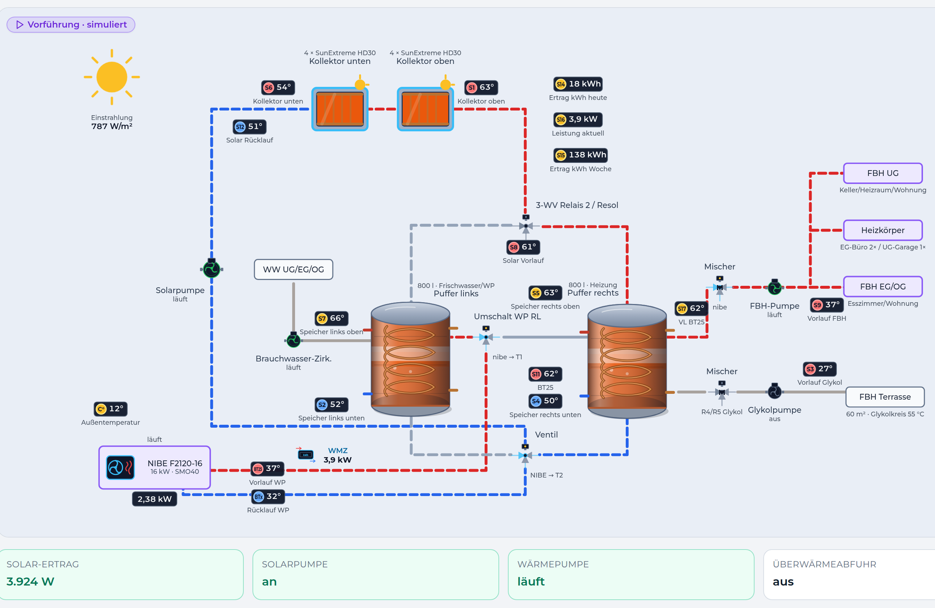
Task: Open the Überwärmeabfuhr status card
Action: 849,575
